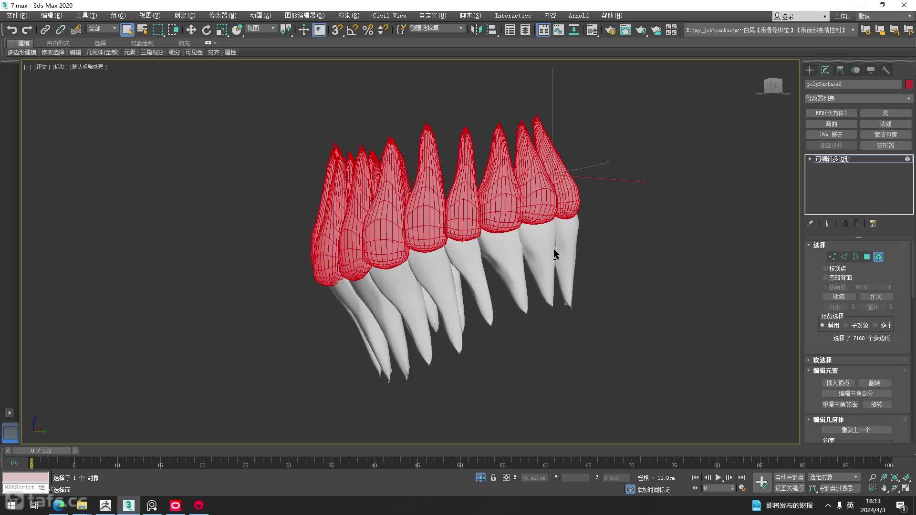Click the Align tool icon
Screen dimensions: 916x515
[x=491, y=30]
